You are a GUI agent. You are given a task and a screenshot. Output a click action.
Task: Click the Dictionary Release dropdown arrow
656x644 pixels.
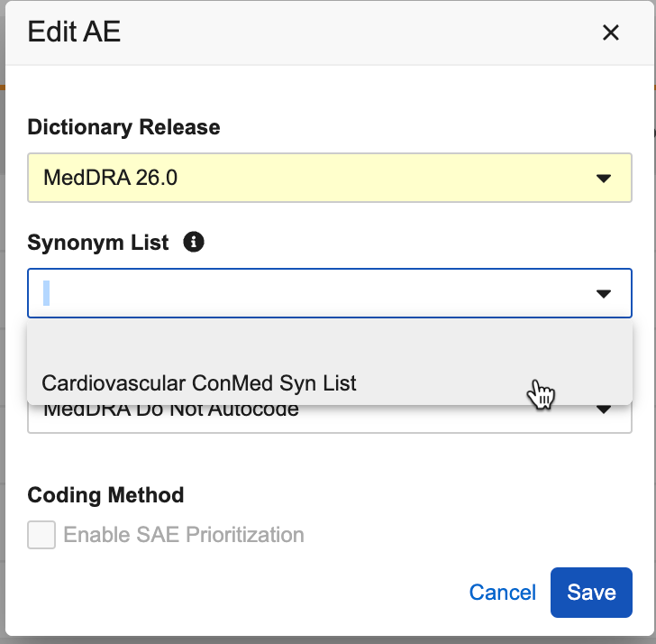point(604,179)
